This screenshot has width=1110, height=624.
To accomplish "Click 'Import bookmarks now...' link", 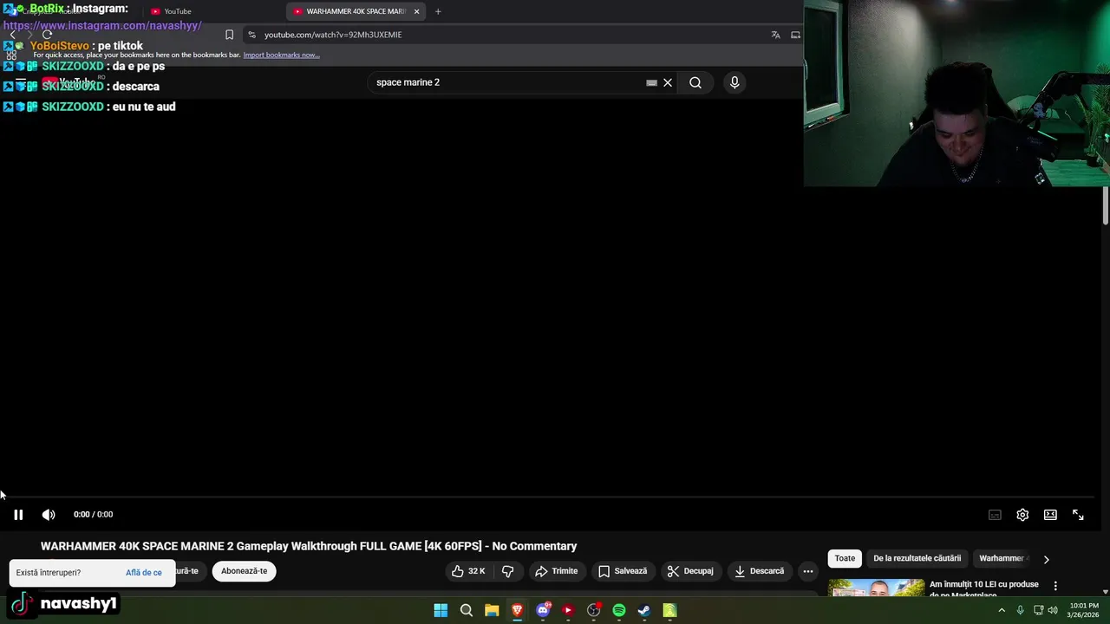I will click(x=281, y=55).
